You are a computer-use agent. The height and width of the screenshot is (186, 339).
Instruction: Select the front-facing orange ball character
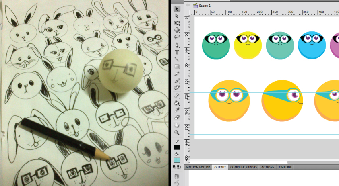[229, 101]
